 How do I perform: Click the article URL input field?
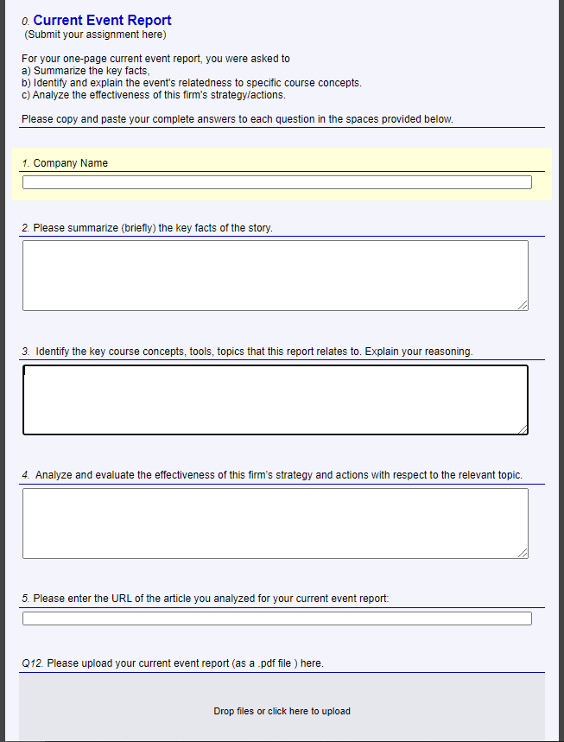(276, 618)
